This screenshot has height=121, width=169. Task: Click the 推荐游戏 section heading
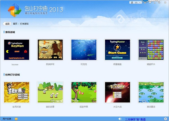[10, 32]
